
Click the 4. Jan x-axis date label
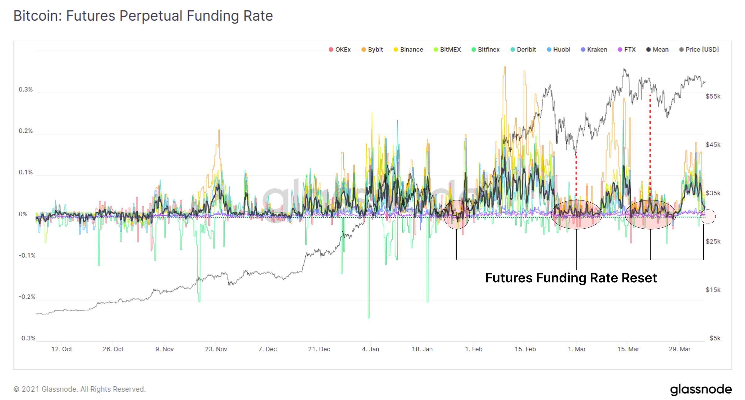370,349
